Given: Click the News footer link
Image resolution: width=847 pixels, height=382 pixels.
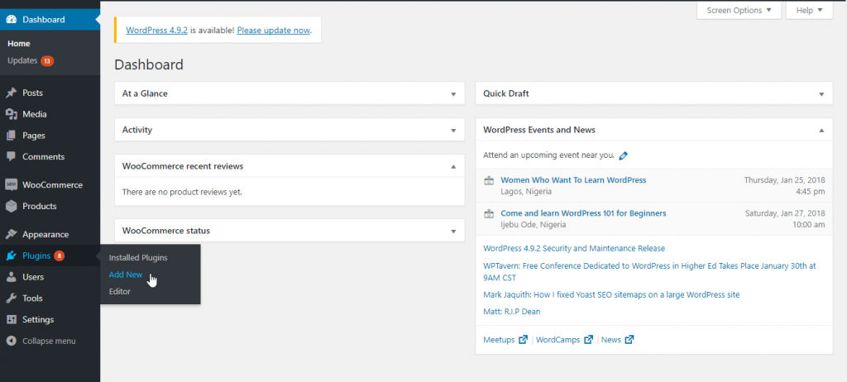Looking at the screenshot, I should [x=611, y=340].
